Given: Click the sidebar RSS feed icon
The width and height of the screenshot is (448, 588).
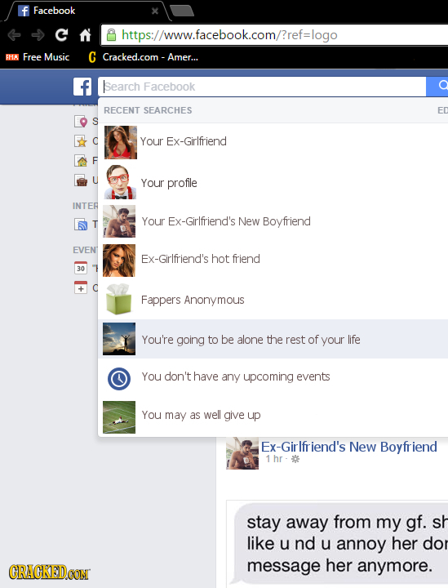Looking at the screenshot, I should pos(81,225).
